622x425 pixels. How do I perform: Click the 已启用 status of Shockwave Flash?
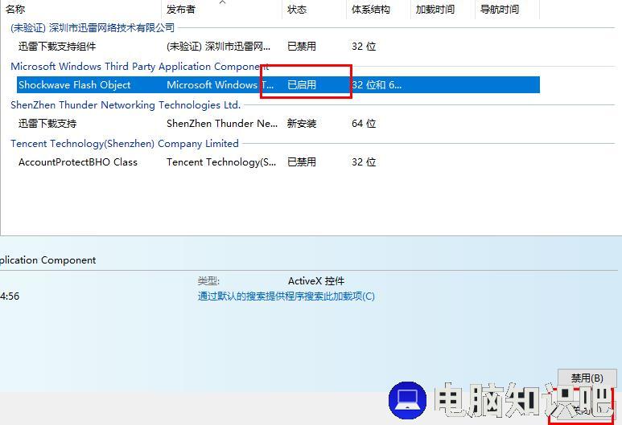[x=302, y=85]
